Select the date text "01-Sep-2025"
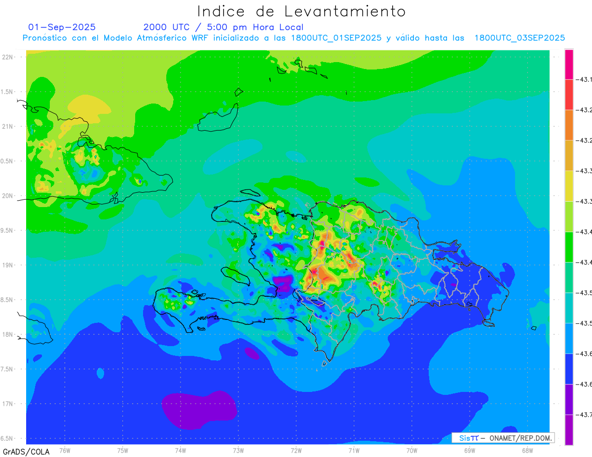Image resolution: width=592 pixels, height=457 pixels. (x=62, y=27)
